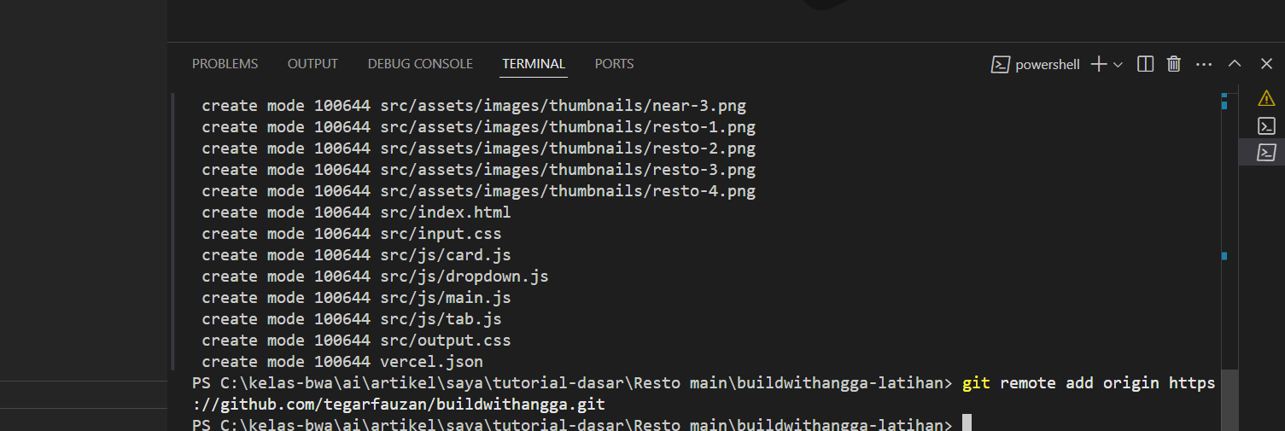Select the TERMINAL tab

click(534, 64)
